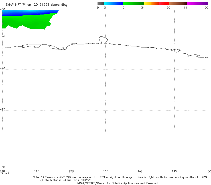Viewport: 211px width, 185px height.
Task: Click the blue segment of the wind color bar
Action: click(x=114, y=3)
